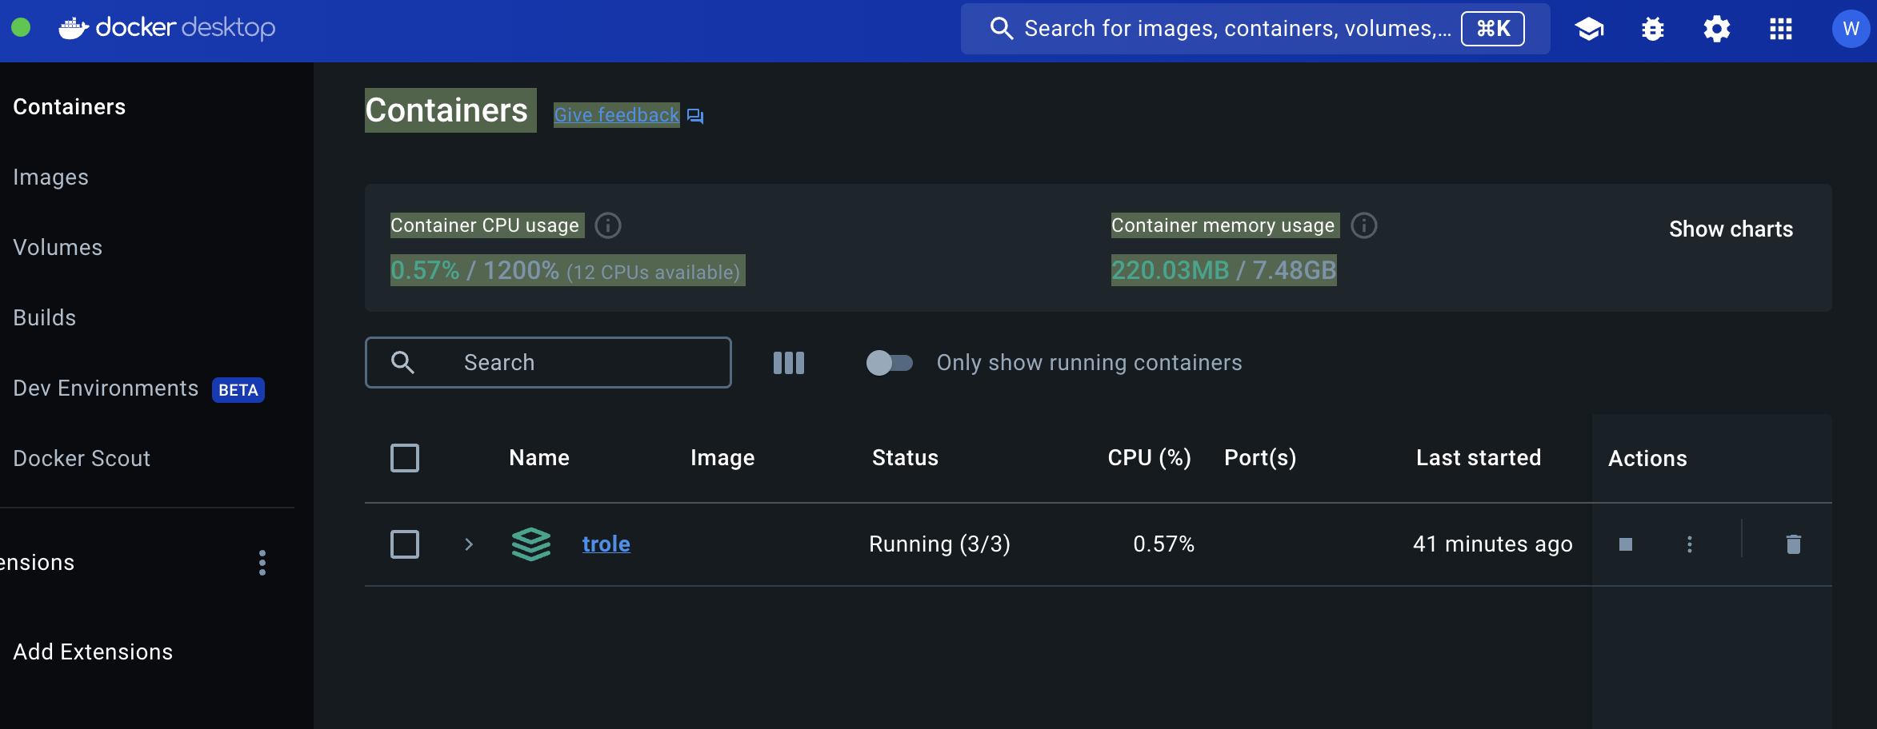Click the Docker Desktop whale logo
This screenshot has width=1877, height=729.
point(74,29)
